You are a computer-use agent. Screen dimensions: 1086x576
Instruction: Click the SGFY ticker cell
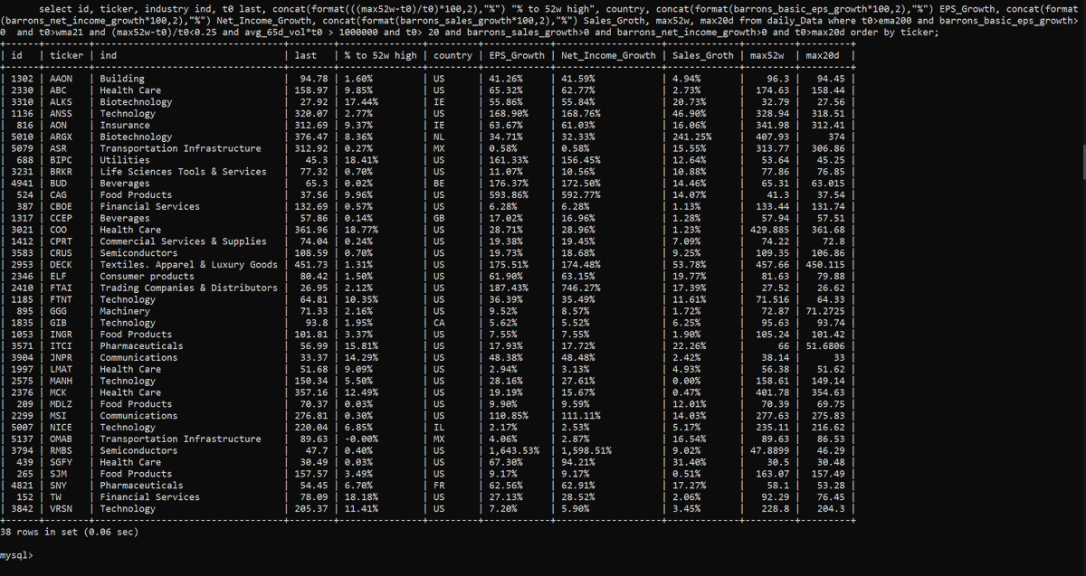62,462
